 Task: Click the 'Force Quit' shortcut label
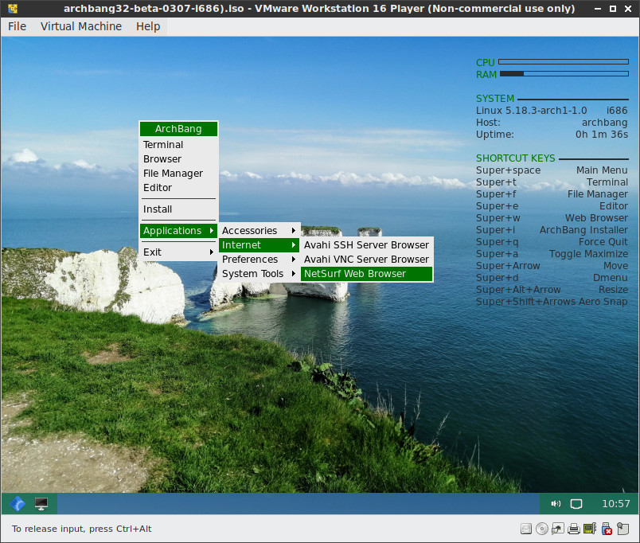click(603, 242)
